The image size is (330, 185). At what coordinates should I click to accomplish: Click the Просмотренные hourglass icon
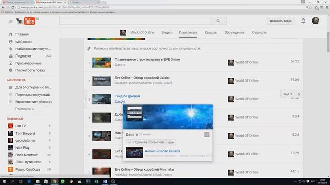pos(11,63)
